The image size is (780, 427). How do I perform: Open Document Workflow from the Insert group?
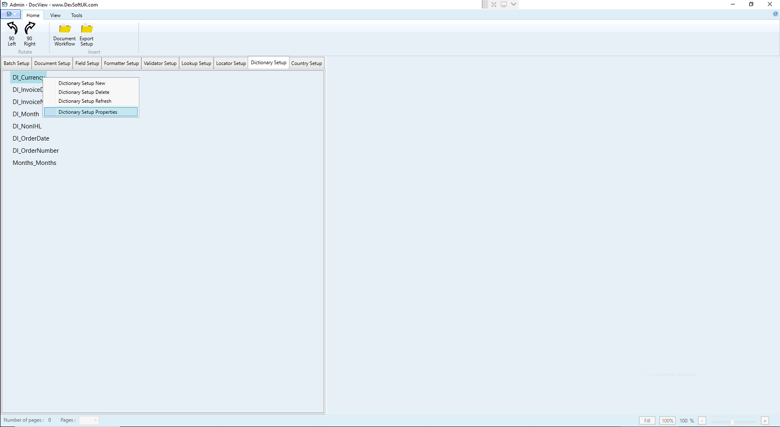64,35
